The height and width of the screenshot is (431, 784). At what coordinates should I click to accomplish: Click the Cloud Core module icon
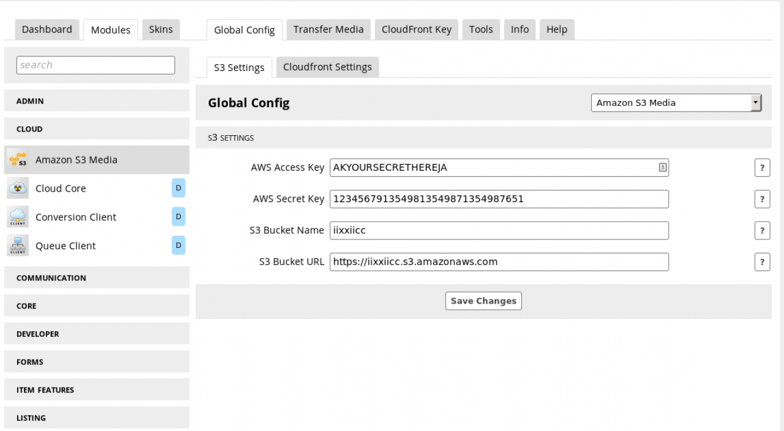[x=18, y=189]
